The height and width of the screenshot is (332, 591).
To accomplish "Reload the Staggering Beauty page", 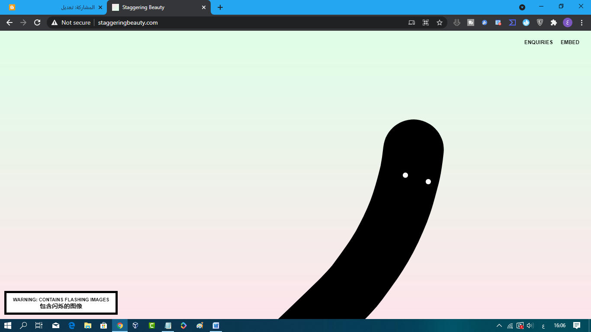I will click(37, 22).
